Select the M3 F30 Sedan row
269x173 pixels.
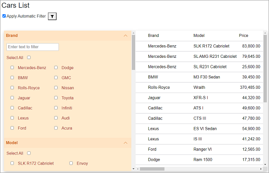click(x=199, y=77)
